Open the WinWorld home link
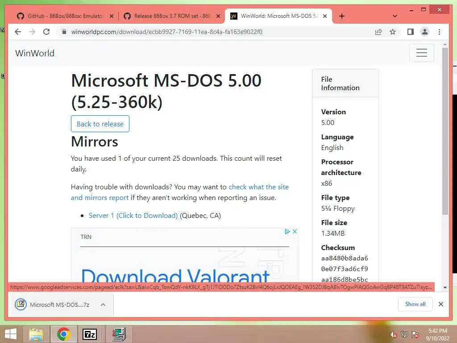This screenshot has width=457, height=343. click(x=35, y=53)
